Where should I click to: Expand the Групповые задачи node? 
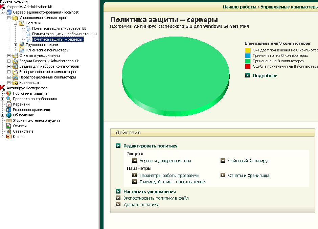tap(16, 45)
